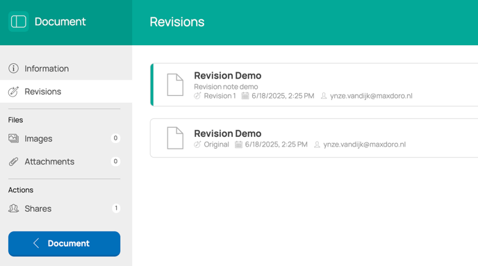Viewport: 478px width, 266px height.
Task: Toggle the sidebar panel icon
Action: click(x=19, y=22)
